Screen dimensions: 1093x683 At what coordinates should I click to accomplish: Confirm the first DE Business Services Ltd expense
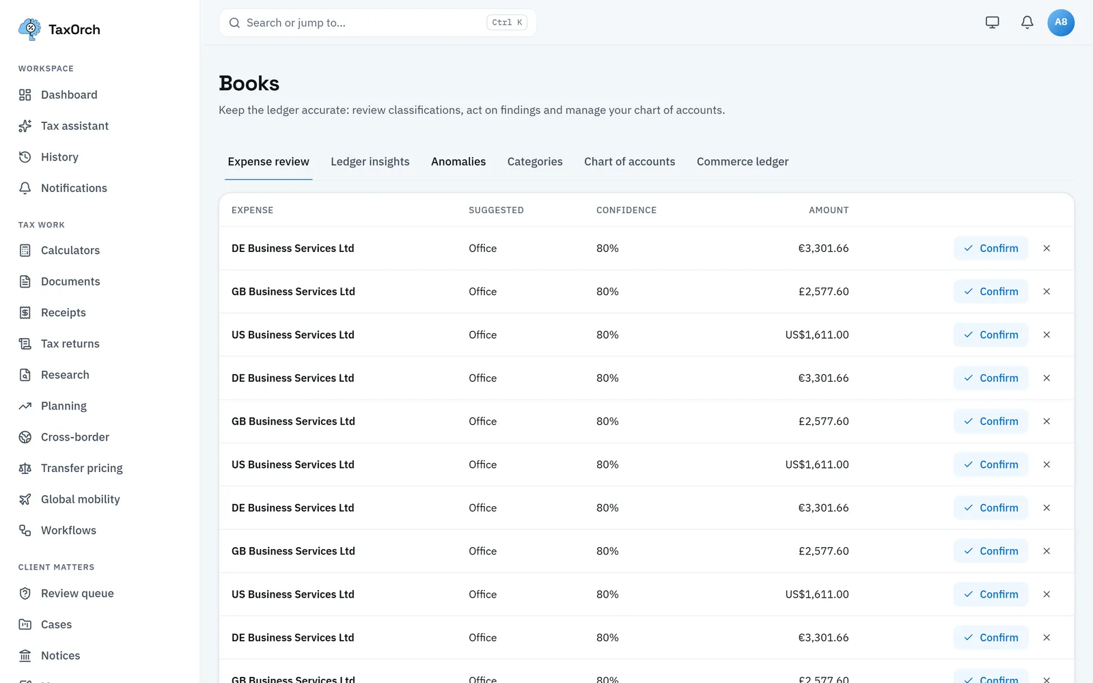[x=991, y=249]
